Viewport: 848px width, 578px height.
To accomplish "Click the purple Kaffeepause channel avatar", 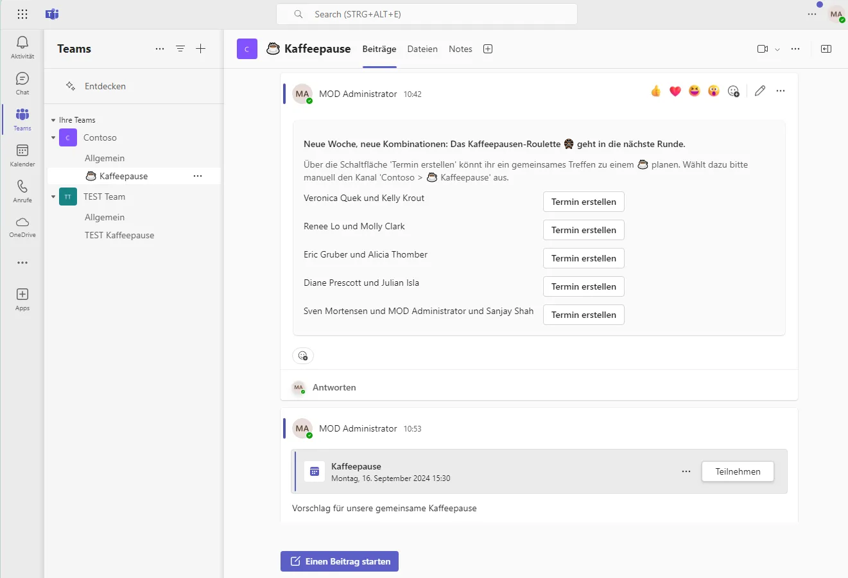I will 247,49.
